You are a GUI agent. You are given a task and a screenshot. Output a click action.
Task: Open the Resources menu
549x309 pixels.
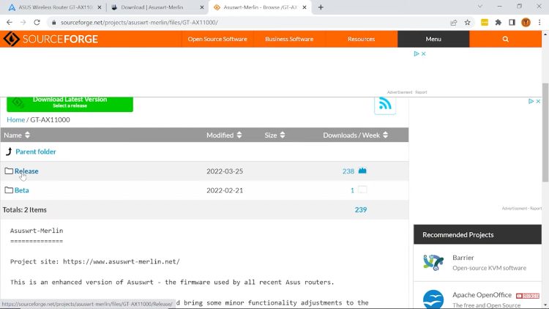362,39
